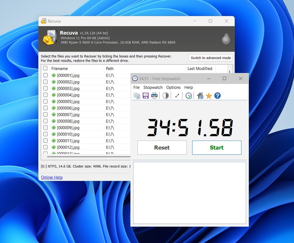Expand stopwatch to full screen mode

coord(177,96)
